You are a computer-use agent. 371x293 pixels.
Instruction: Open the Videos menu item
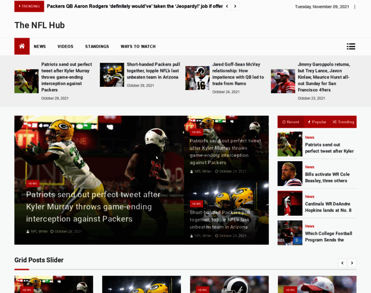coord(65,46)
